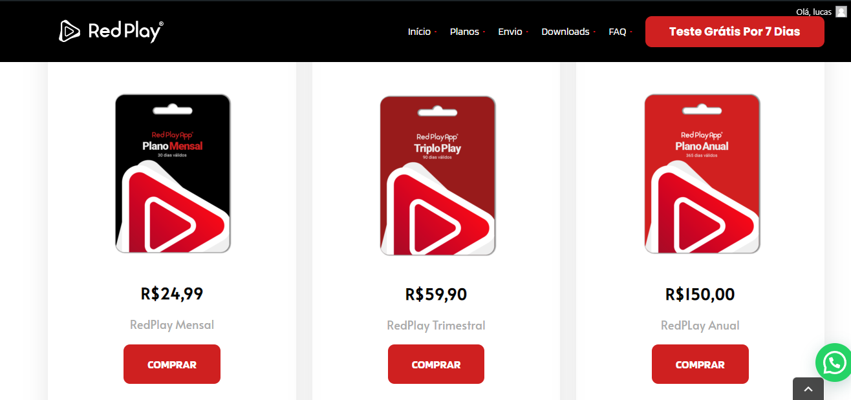This screenshot has height=400, width=851.
Task: Open the FAQ menu item
Action: click(618, 32)
